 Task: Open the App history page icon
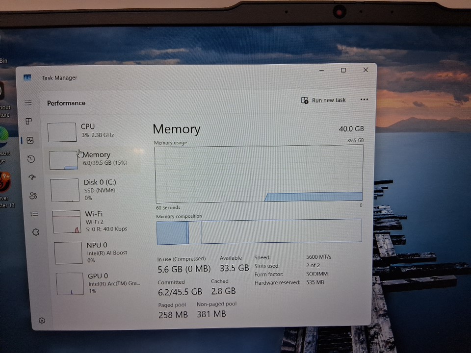(31, 159)
